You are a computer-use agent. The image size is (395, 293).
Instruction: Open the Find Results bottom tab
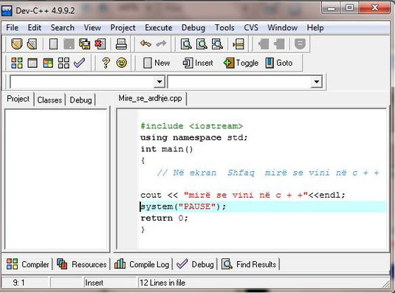point(249,264)
